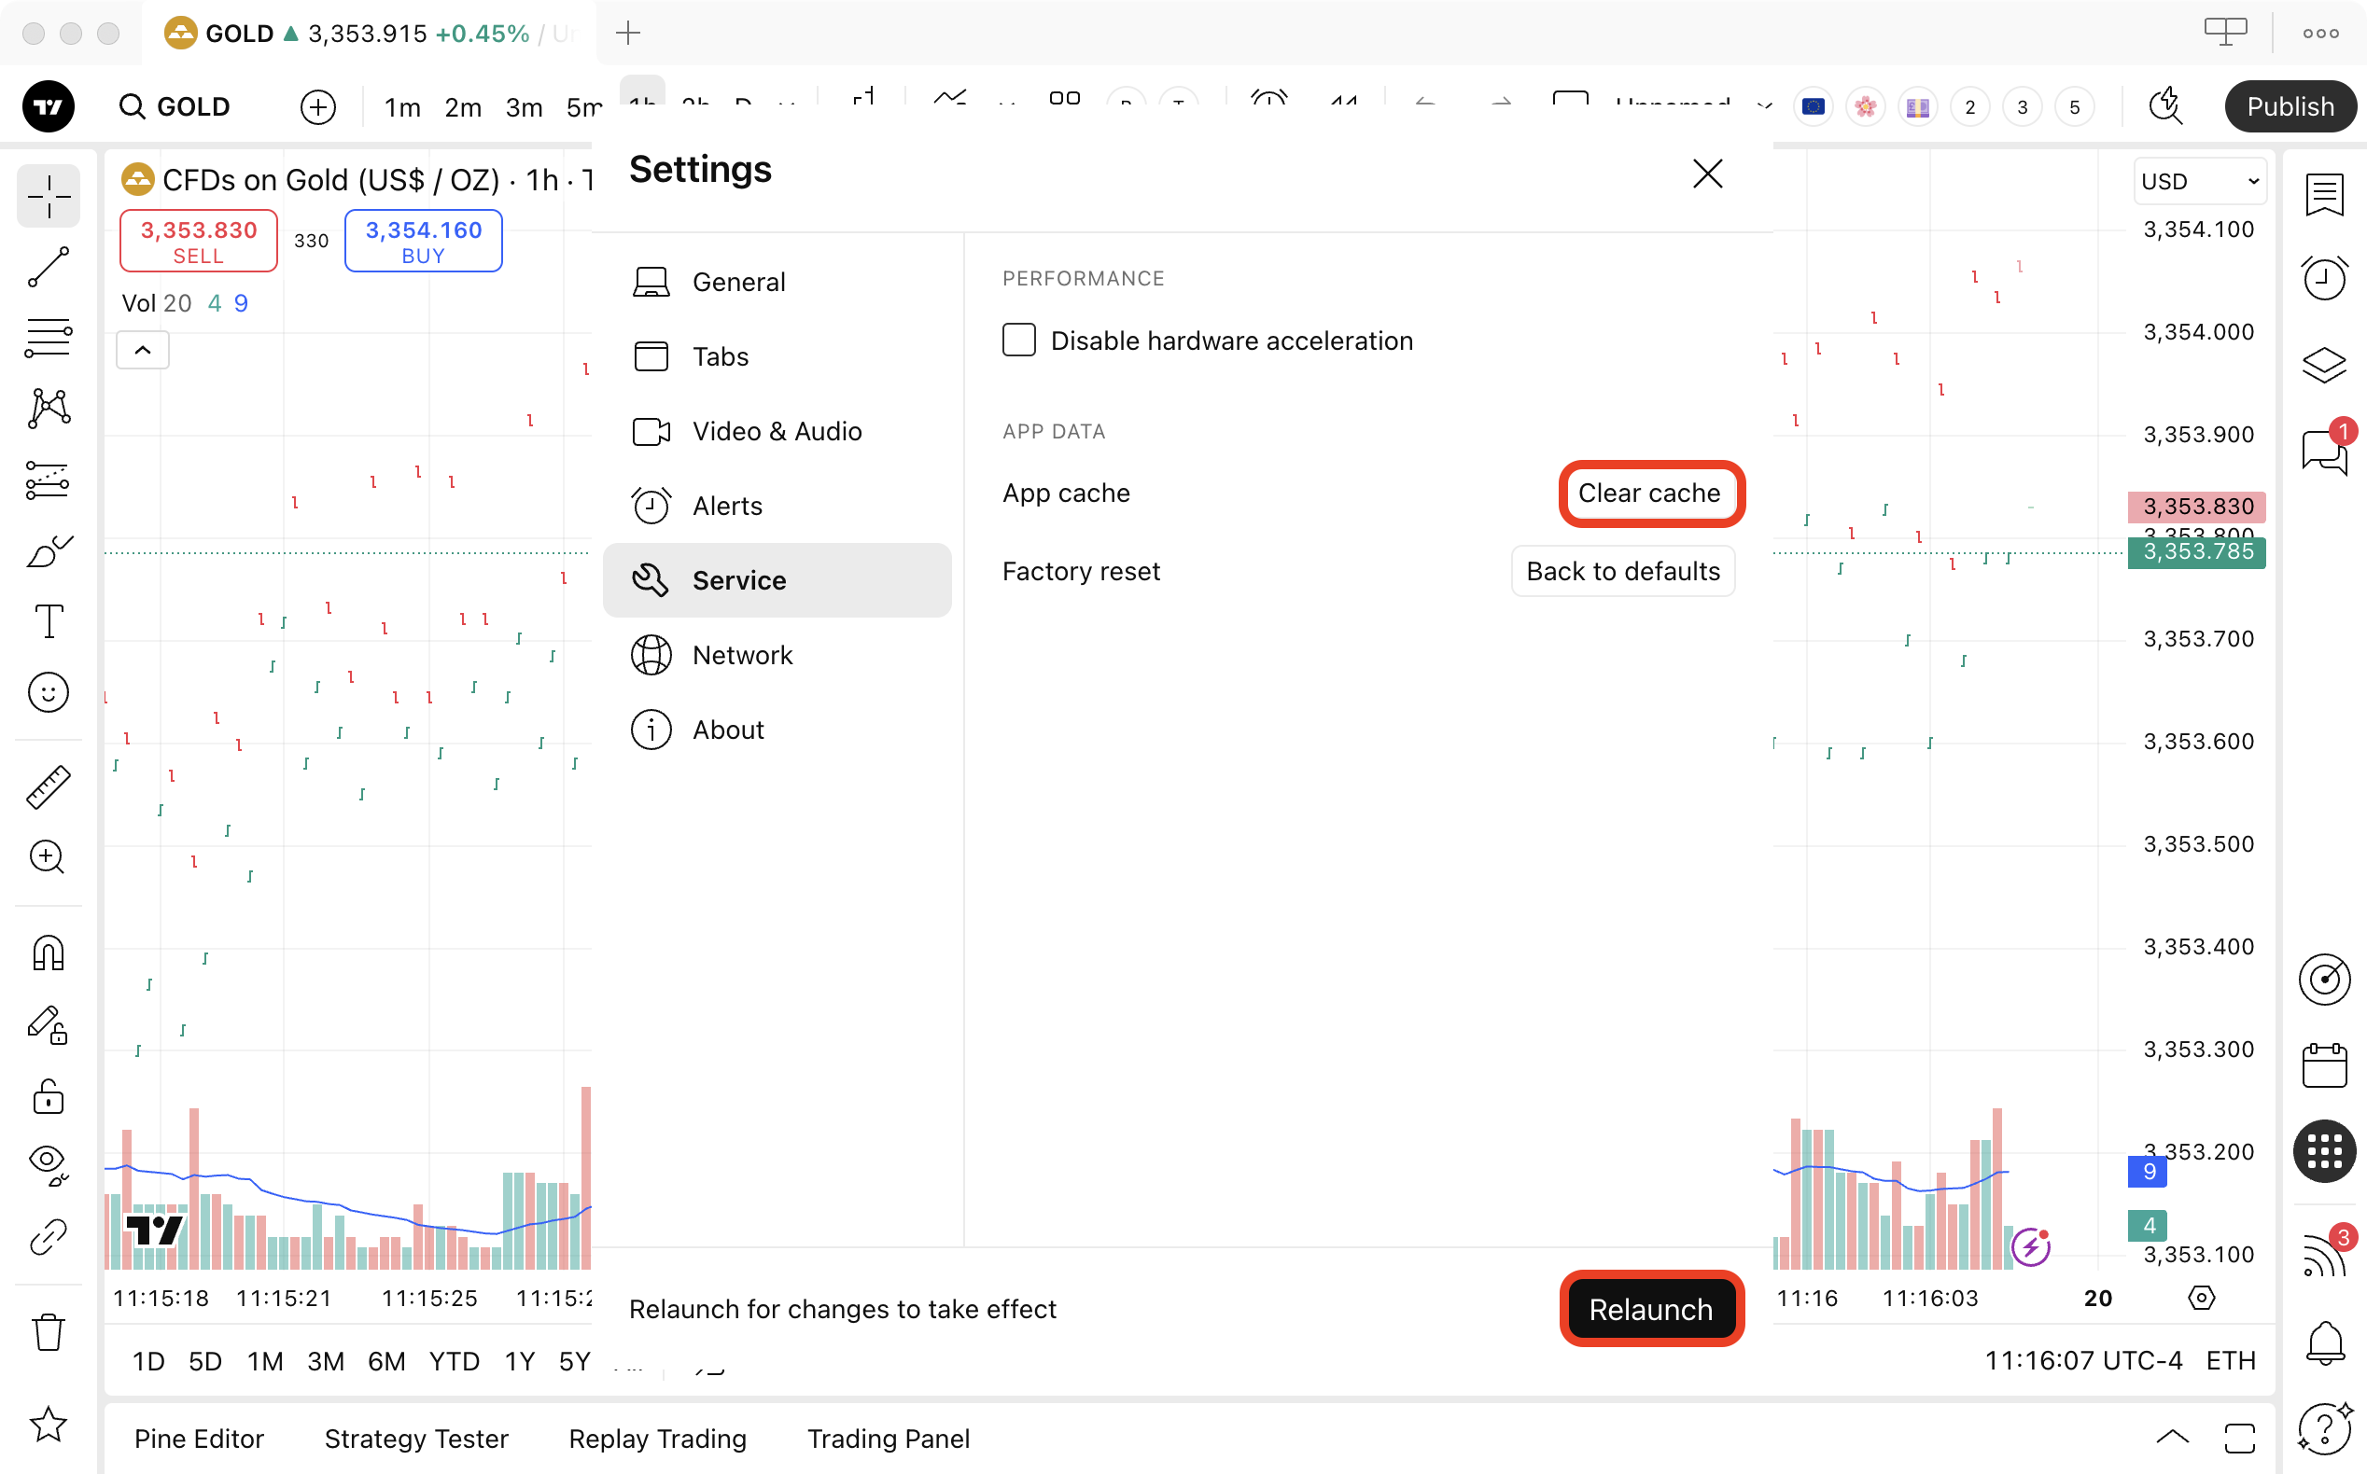Enable Disable hardware acceleration checkbox

[1019, 341]
